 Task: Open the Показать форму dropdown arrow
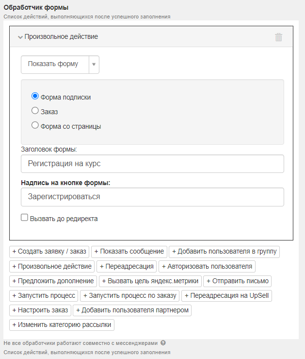[94, 64]
